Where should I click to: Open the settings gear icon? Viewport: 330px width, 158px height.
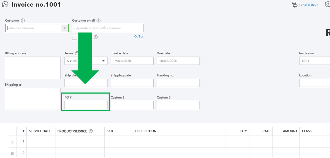(327, 5)
